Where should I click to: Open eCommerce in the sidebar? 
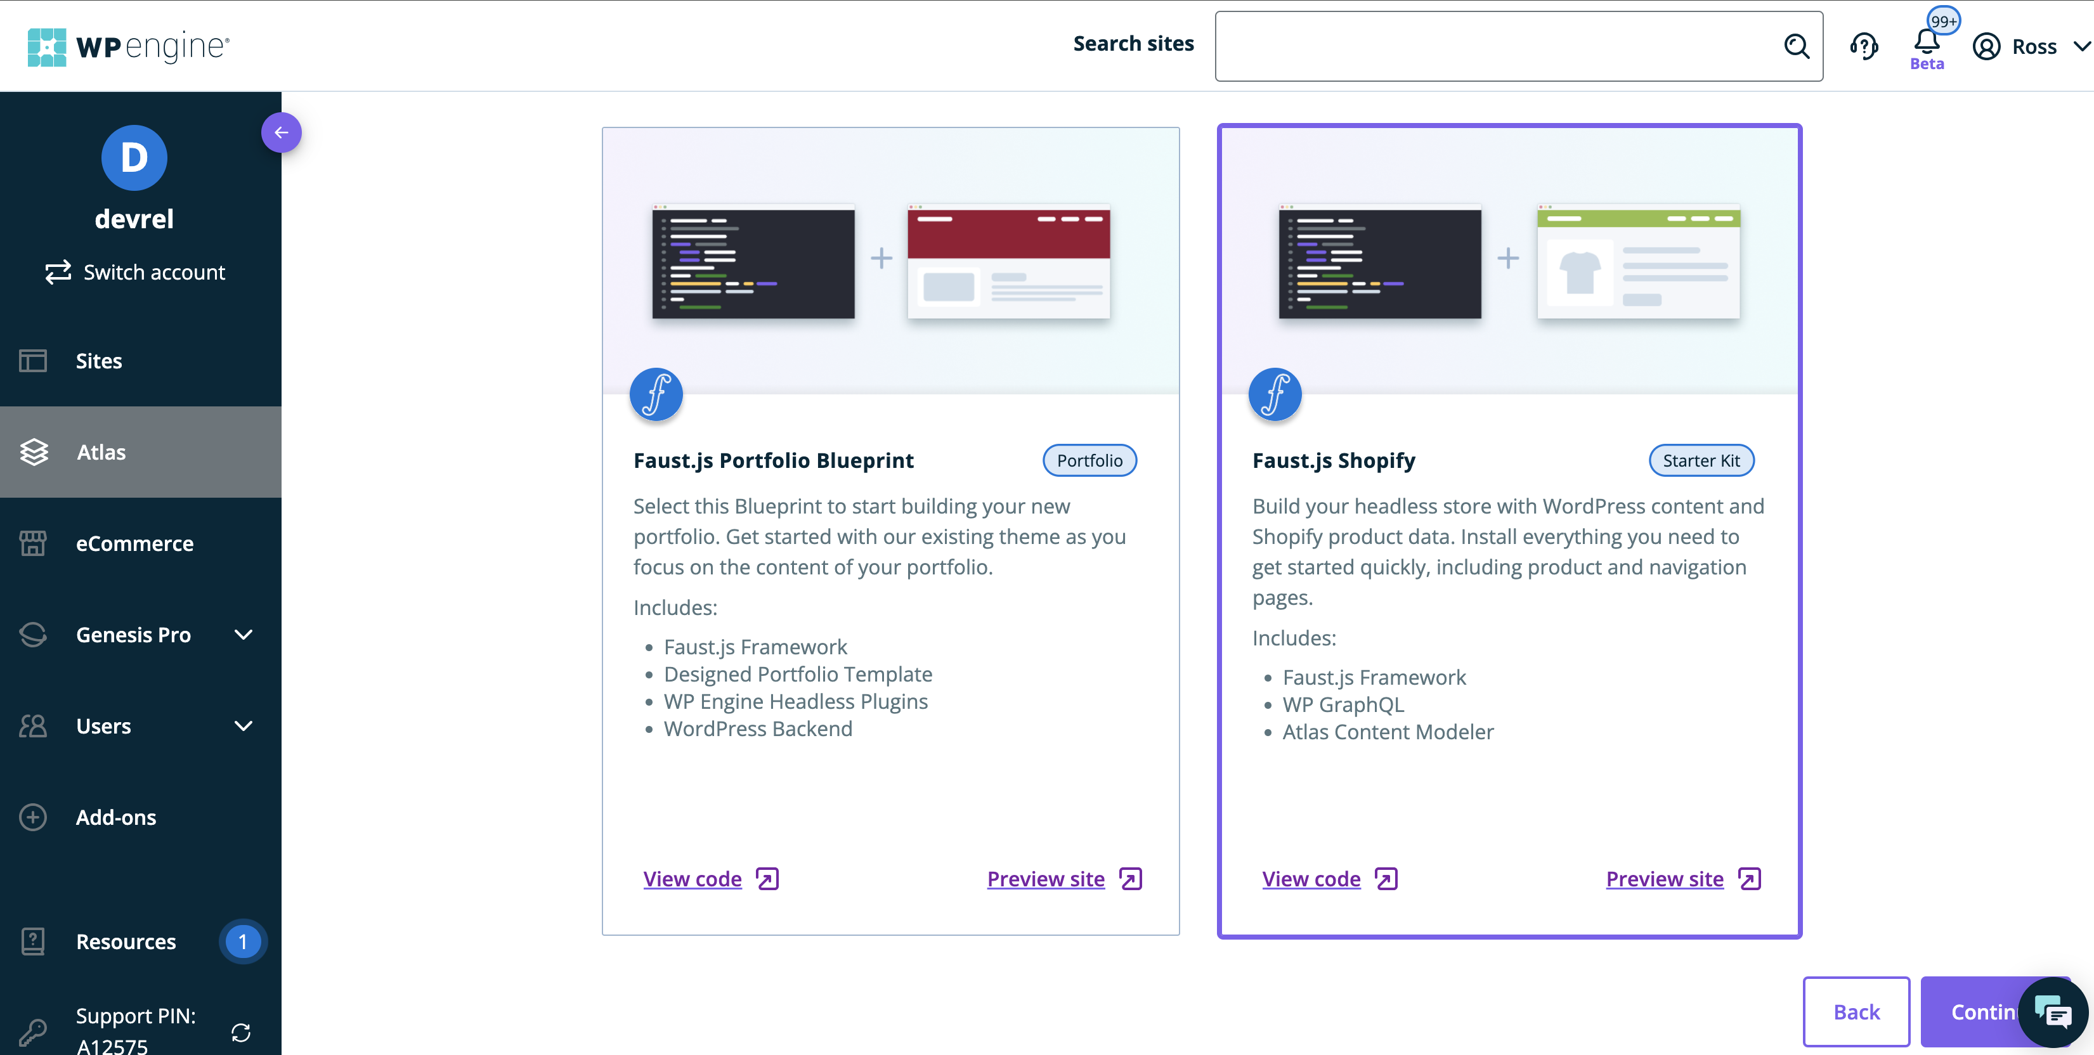[x=134, y=544]
